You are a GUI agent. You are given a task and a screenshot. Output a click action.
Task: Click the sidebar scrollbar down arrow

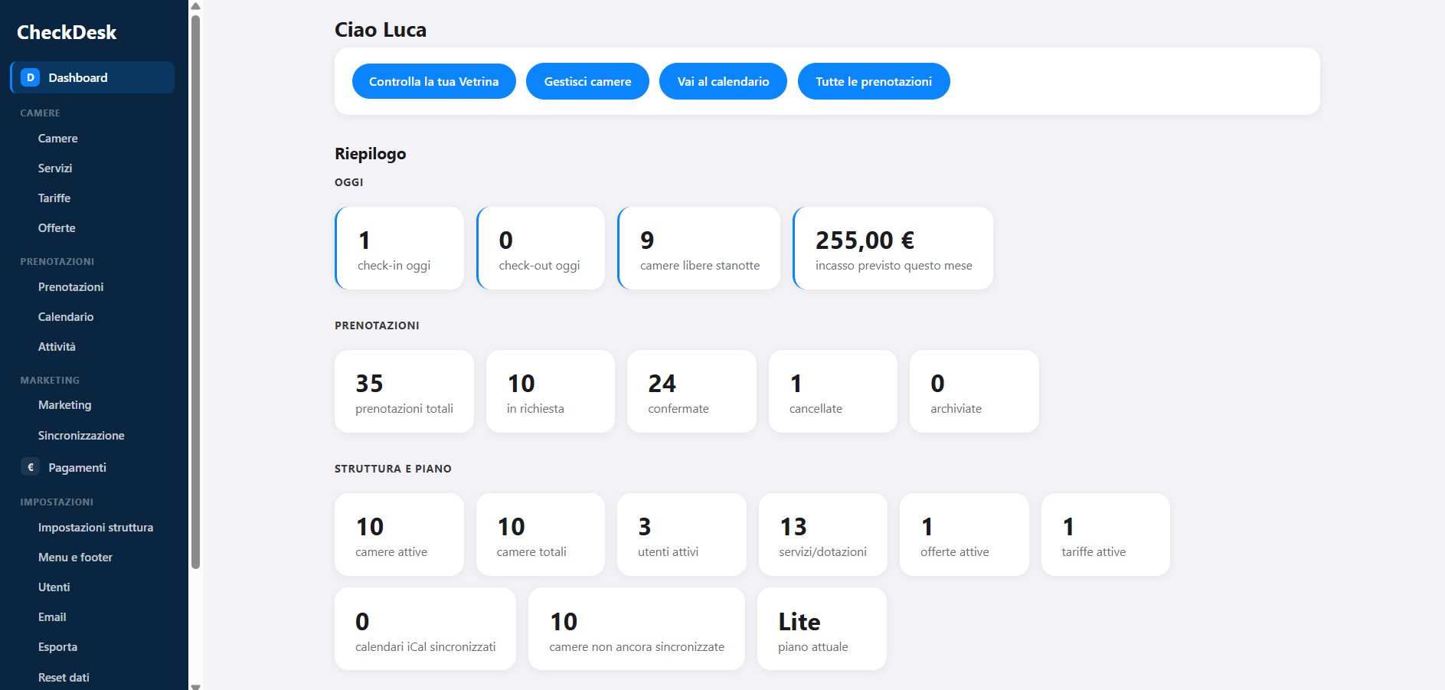tap(195, 685)
